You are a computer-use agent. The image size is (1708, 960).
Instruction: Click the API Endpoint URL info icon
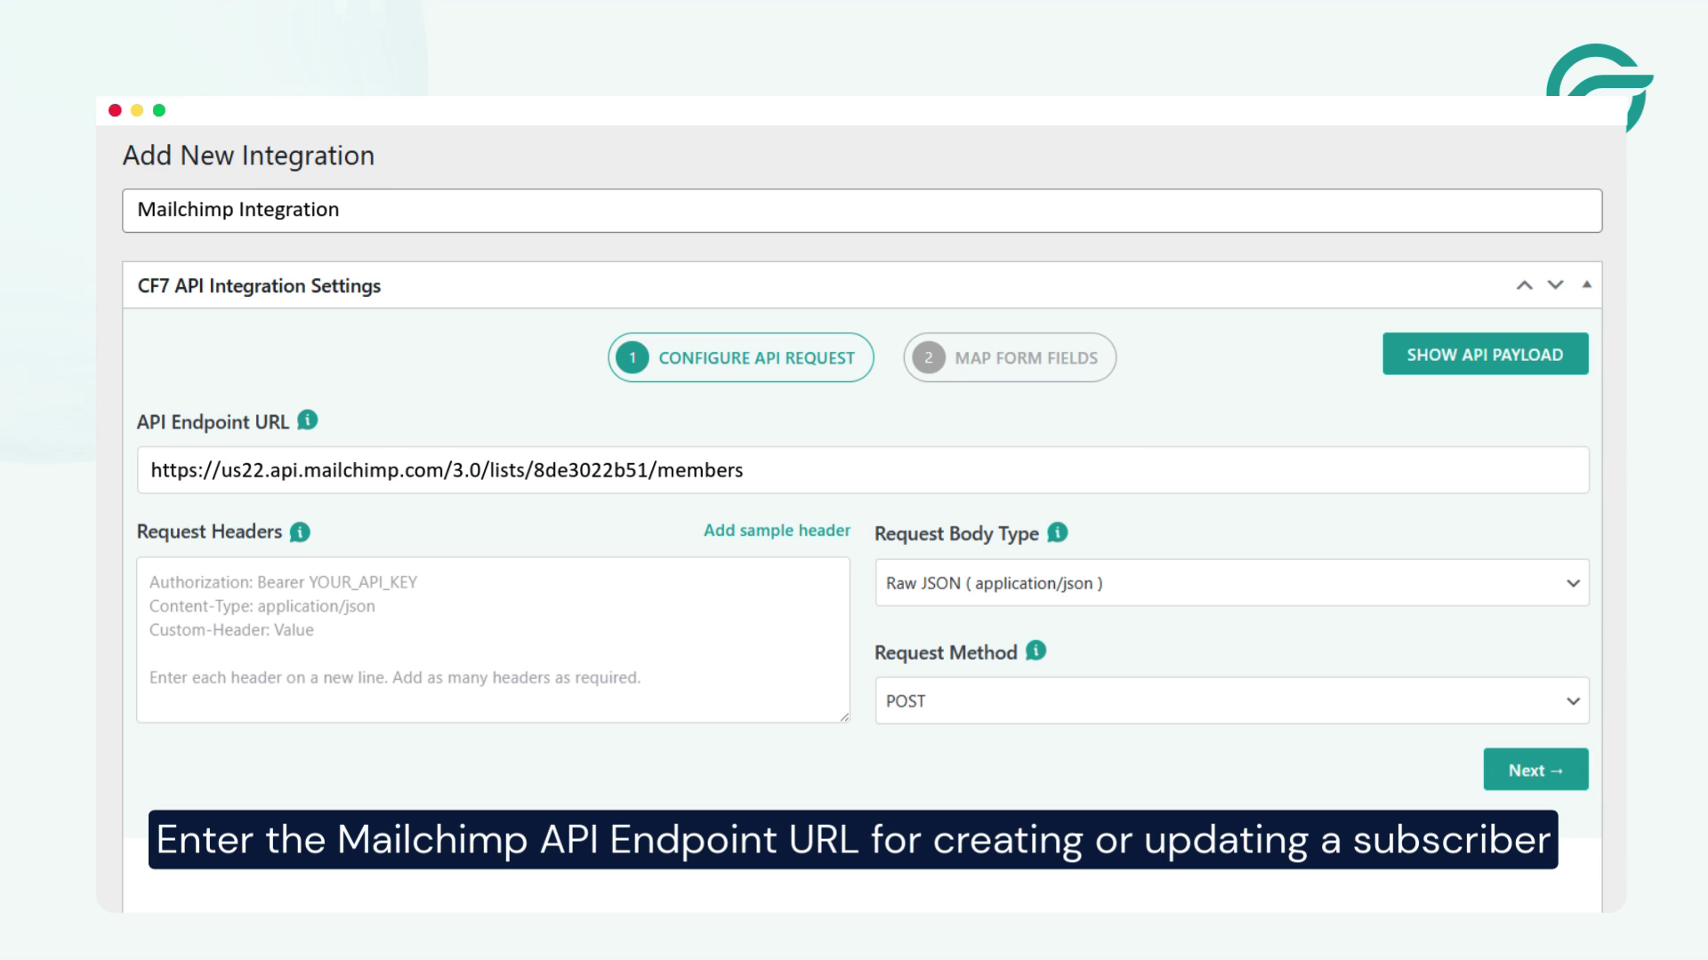[x=307, y=421]
